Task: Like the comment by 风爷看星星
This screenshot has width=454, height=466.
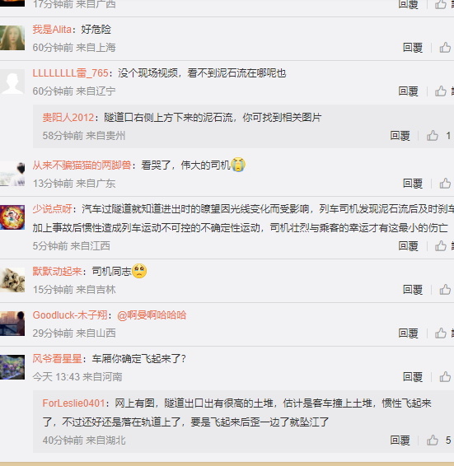Action: (445, 377)
